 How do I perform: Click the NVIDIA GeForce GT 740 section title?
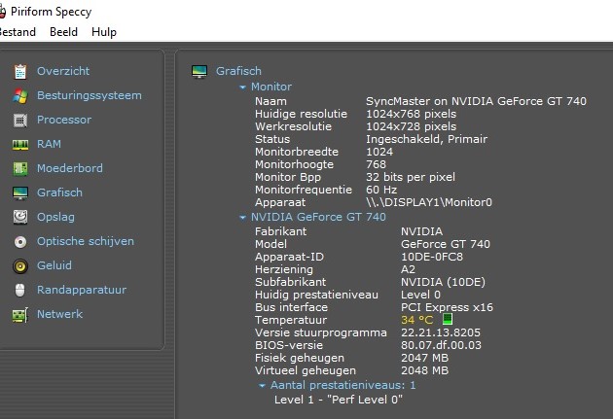(318, 217)
